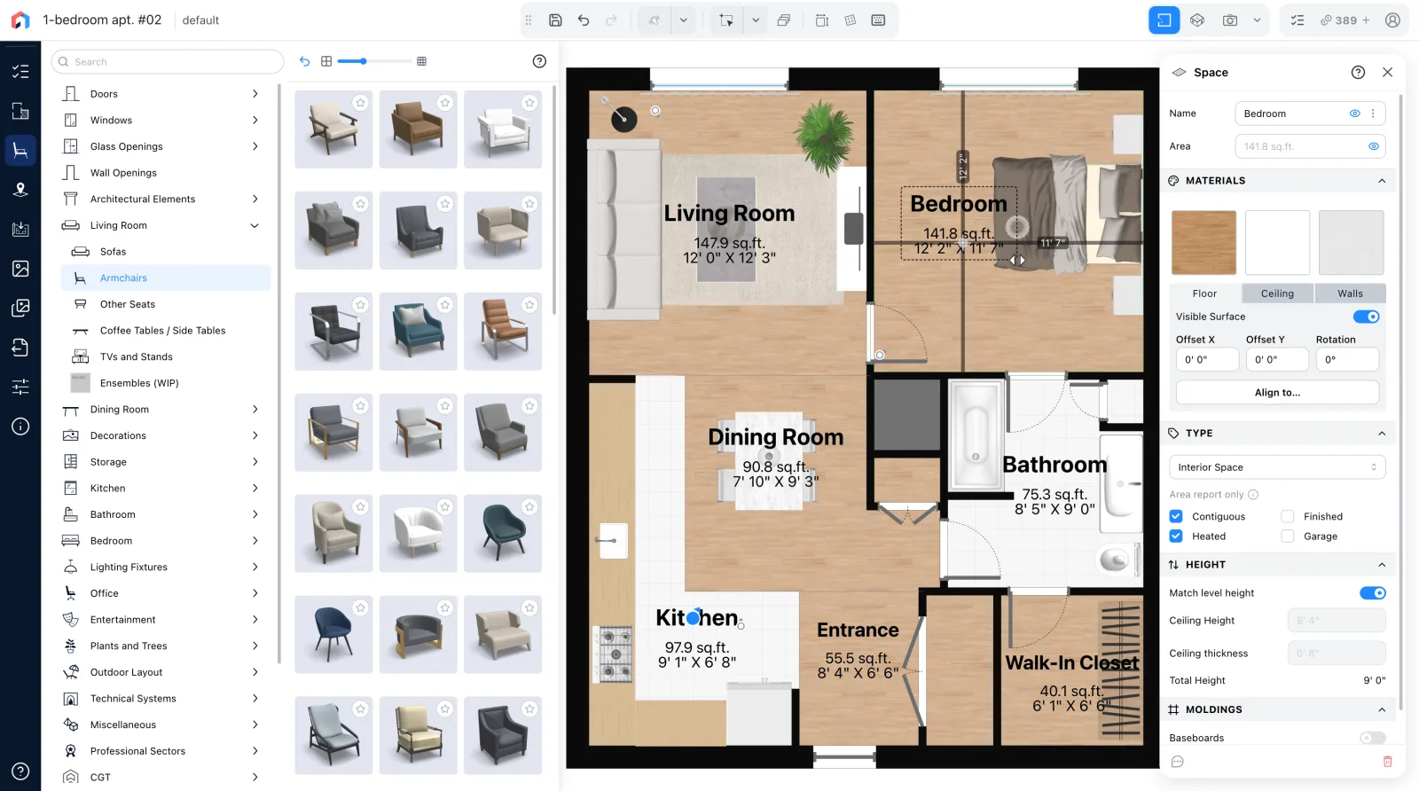Collapse the MATERIALS section
This screenshot has height=791, width=1419.
tap(1382, 181)
